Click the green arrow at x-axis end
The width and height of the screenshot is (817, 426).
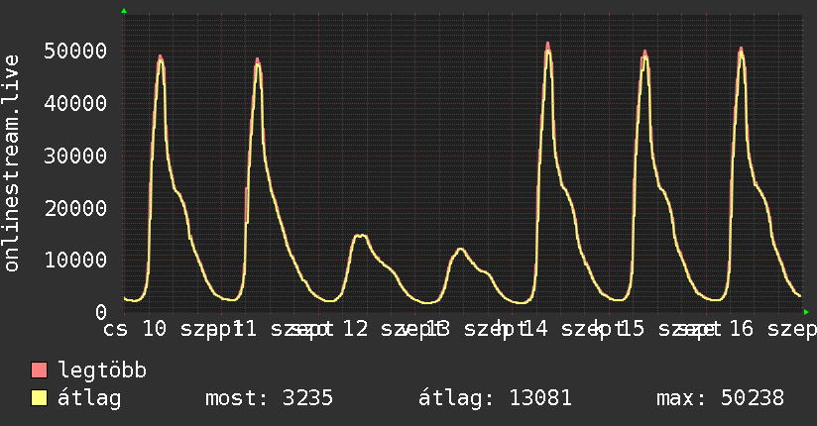806,312
